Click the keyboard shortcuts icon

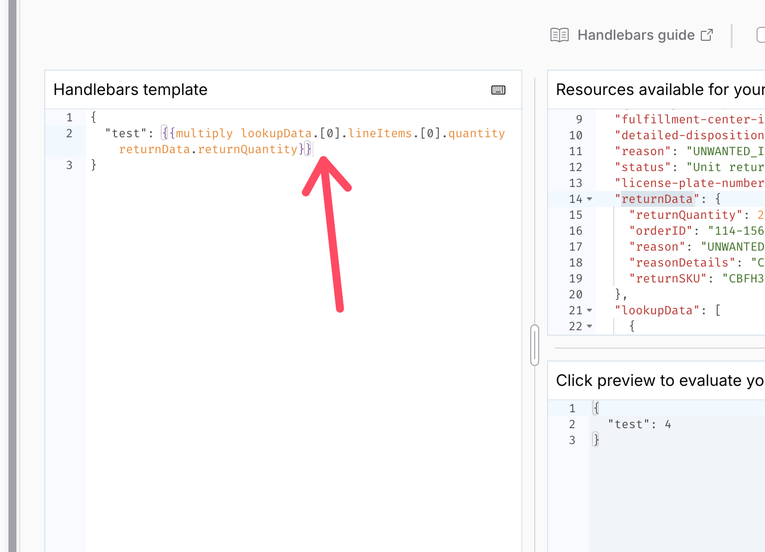coord(498,90)
